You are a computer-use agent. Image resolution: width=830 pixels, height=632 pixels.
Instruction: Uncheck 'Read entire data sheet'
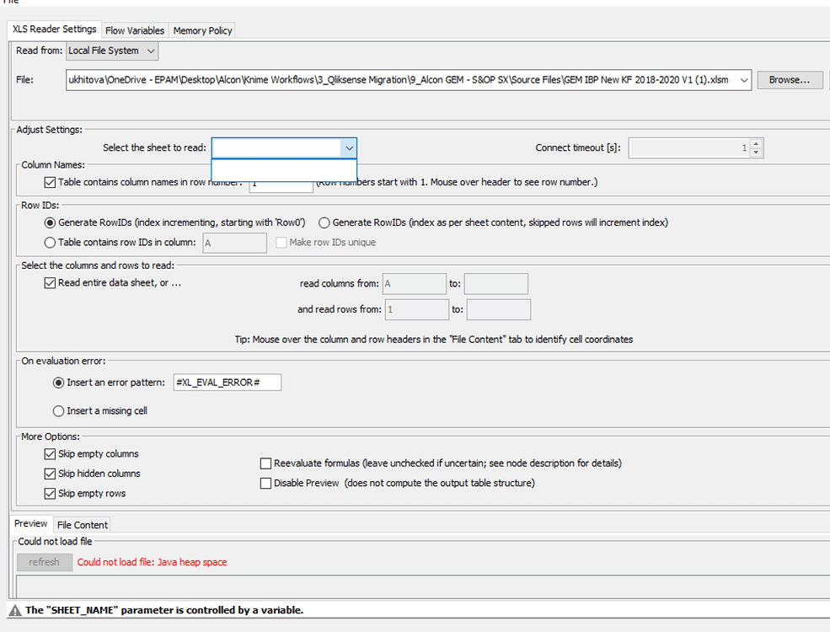[x=50, y=282]
